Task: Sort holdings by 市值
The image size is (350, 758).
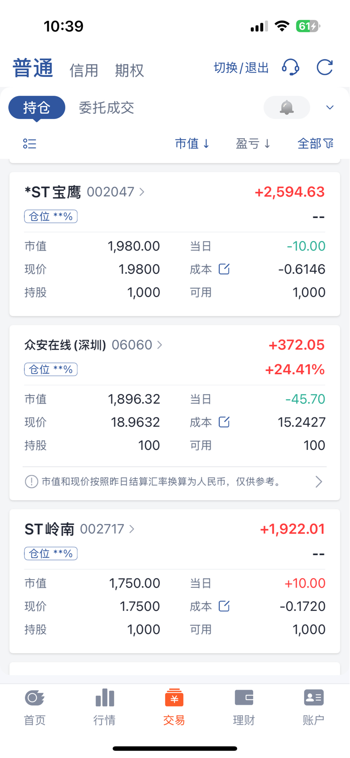Action: [192, 144]
